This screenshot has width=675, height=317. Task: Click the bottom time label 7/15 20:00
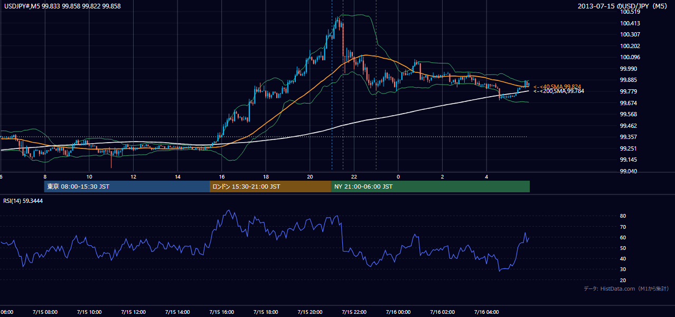tap(310, 312)
